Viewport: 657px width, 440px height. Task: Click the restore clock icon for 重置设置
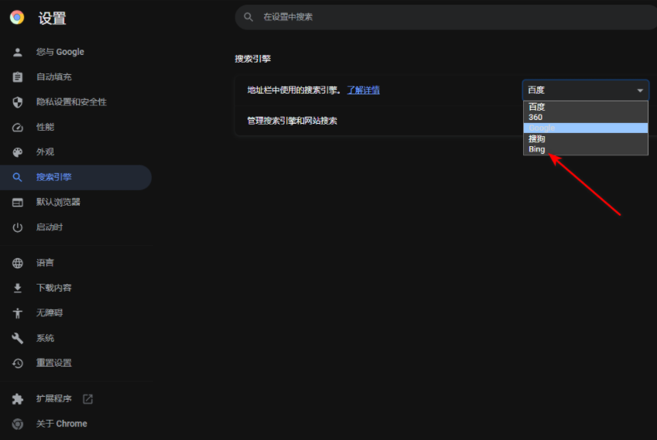(18, 363)
